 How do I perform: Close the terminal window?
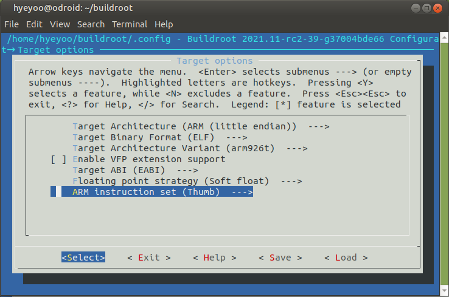(x=437, y=9)
